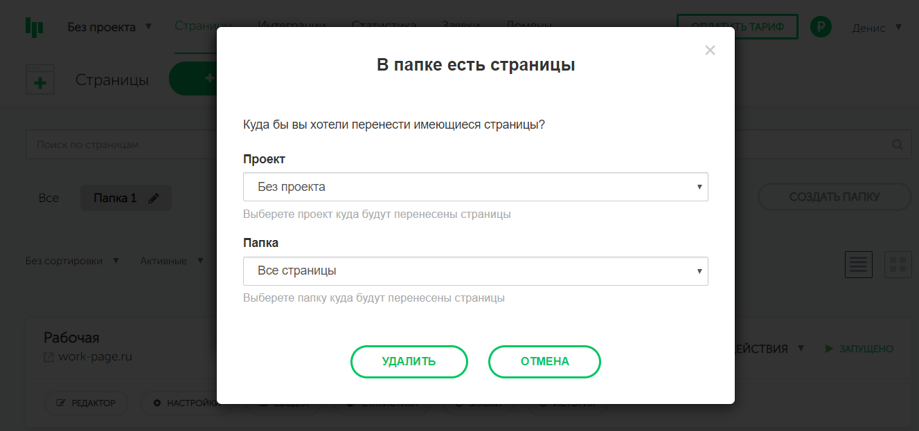
Task: Select the Все folder tab
Action: [48, 198]
